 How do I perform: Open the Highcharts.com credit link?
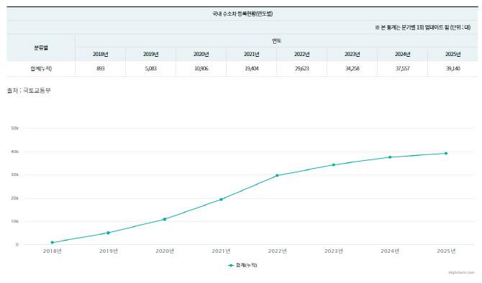coord(461,272)
